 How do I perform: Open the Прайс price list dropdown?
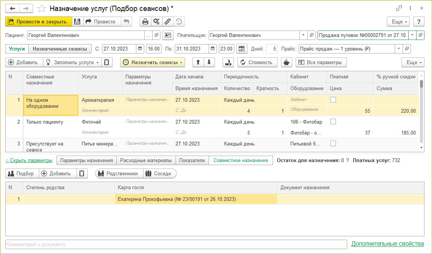(x=398, y=49)
